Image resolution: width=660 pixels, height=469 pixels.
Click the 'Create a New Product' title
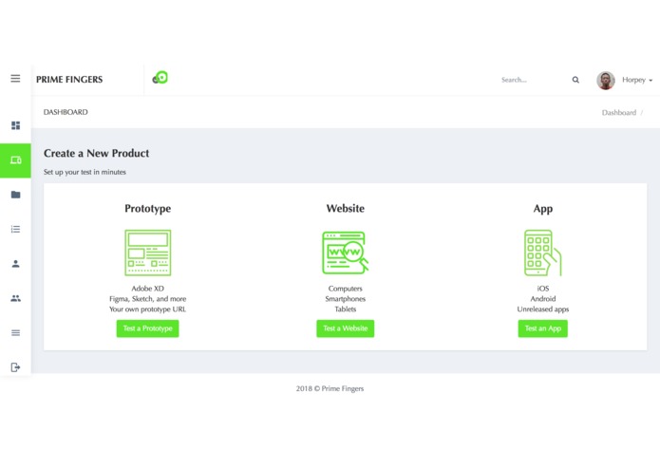coord(97,153)
